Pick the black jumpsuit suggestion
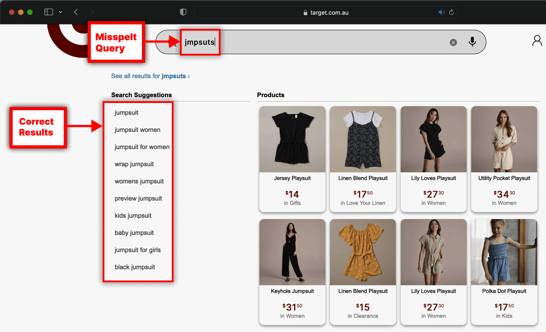Screen dimensions: 546x332 [133, 267]
